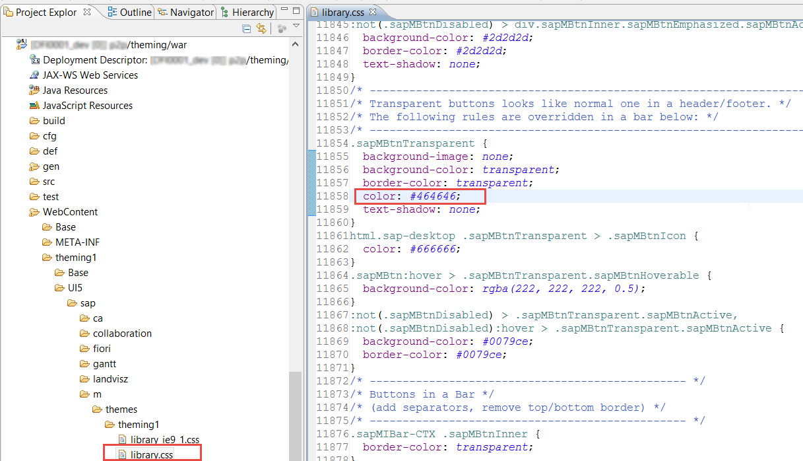Viewport: 803px width, 461px height.
Task: Collapse all items in Project Explorer
Action: click(246, 28)
